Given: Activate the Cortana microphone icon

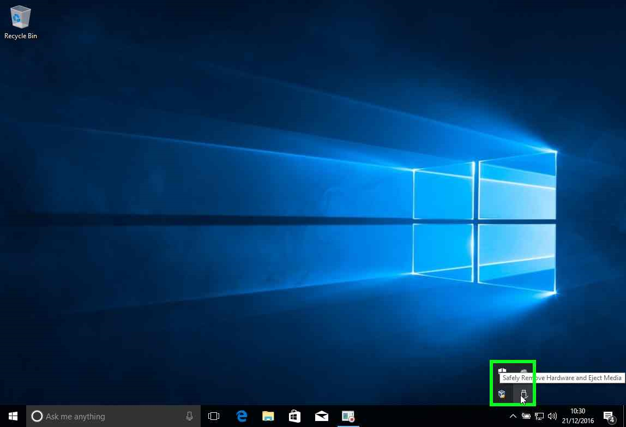Looking at the screenshot, I should pyautogui.click(x=190, y=416).
